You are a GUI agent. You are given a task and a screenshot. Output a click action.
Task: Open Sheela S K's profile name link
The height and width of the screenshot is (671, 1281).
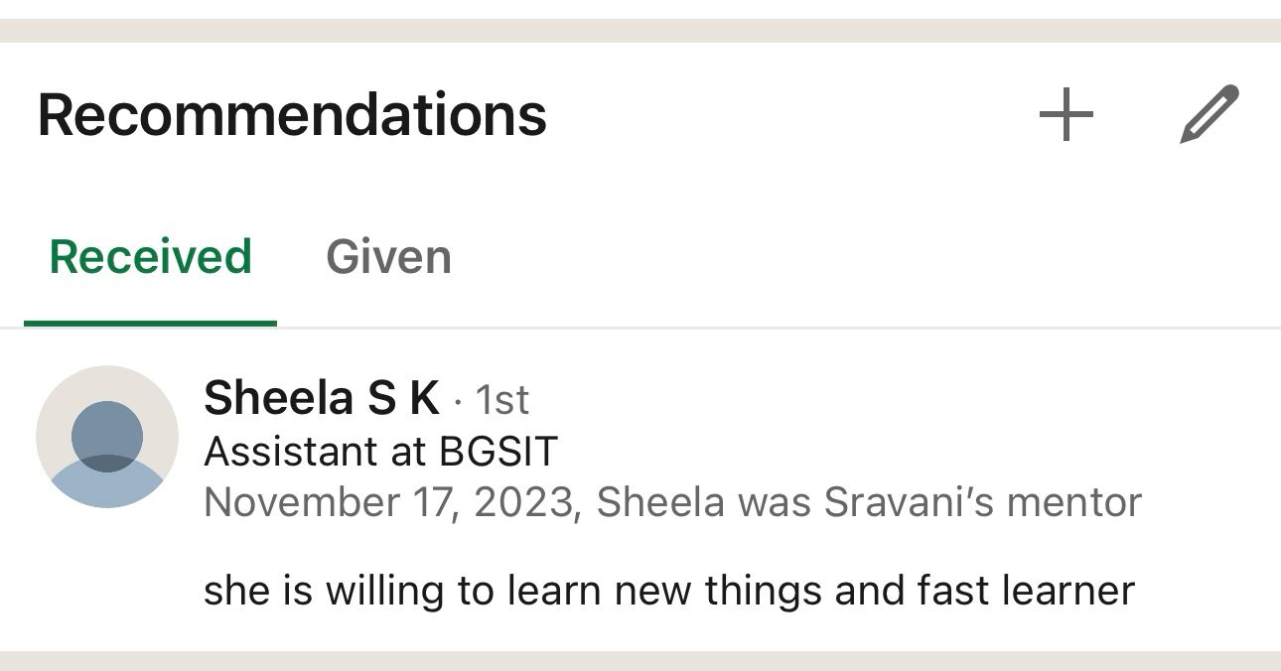322,398
